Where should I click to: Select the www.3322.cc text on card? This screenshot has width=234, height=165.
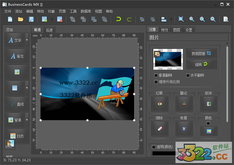(78, 83)
